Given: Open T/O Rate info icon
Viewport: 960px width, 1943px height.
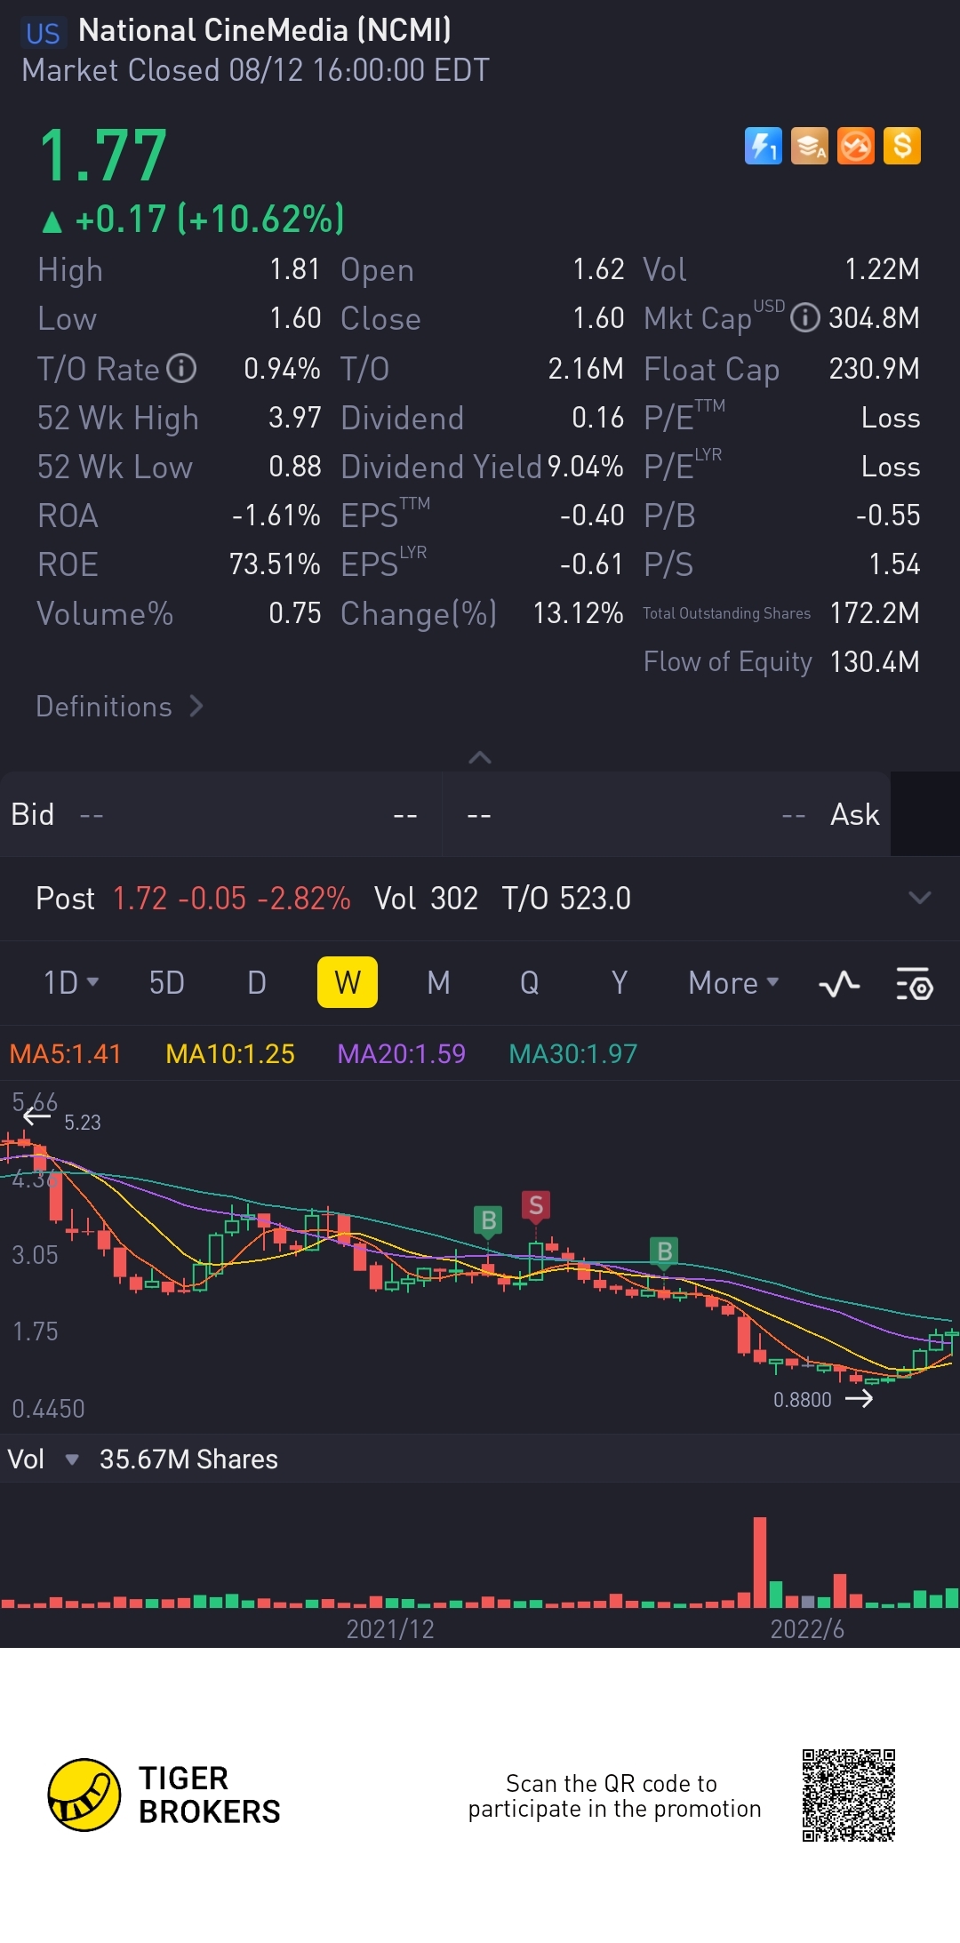Looking at the screenshot, I should click(x=182, y=368).
